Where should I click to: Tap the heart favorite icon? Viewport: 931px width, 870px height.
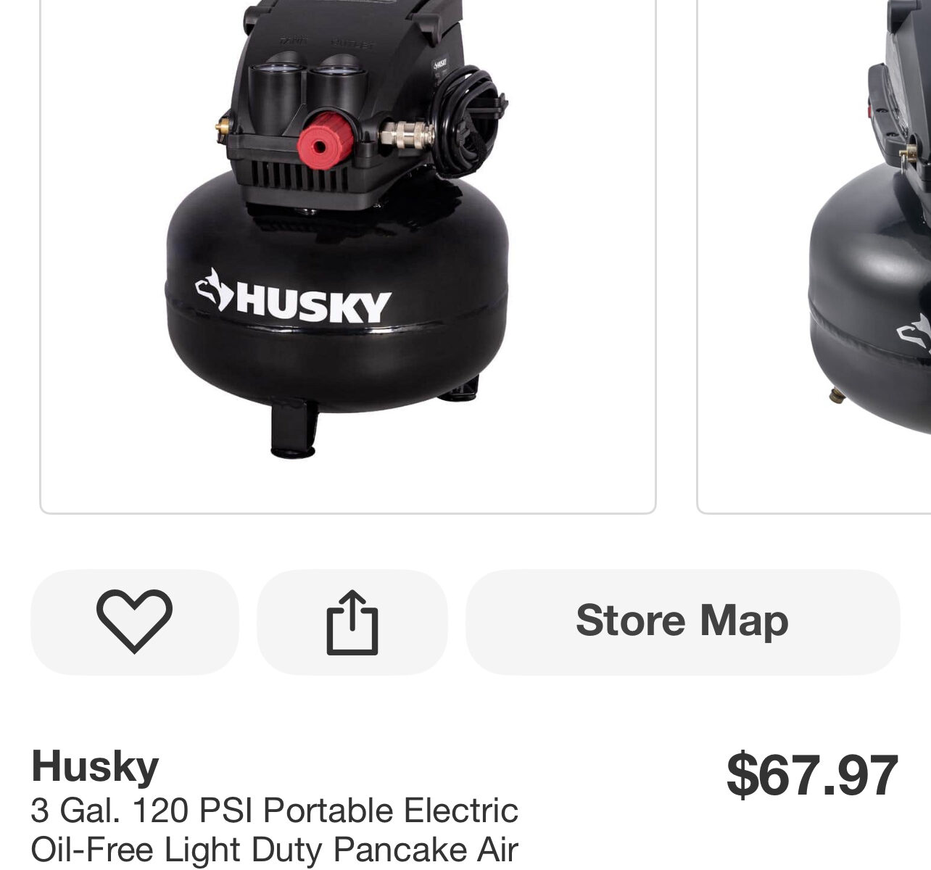pos(134,621)
